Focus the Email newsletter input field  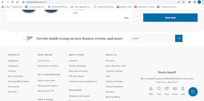click(152, 38)
